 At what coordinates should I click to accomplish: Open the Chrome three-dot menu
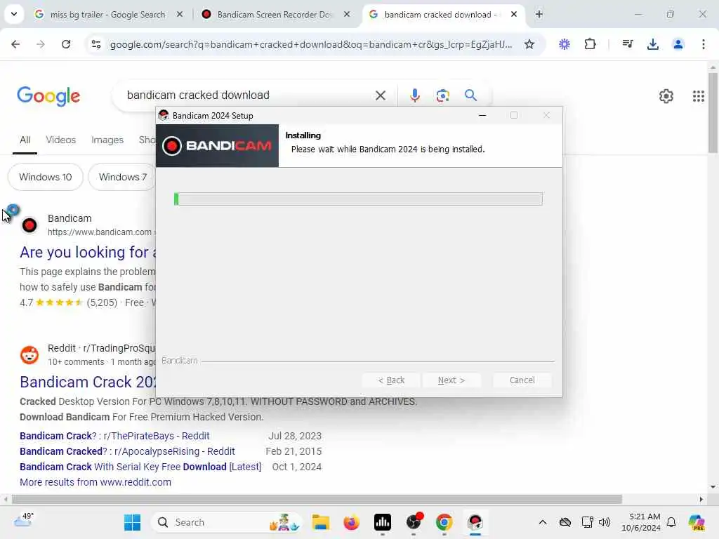pyautogui.click(x=704, y=44)
